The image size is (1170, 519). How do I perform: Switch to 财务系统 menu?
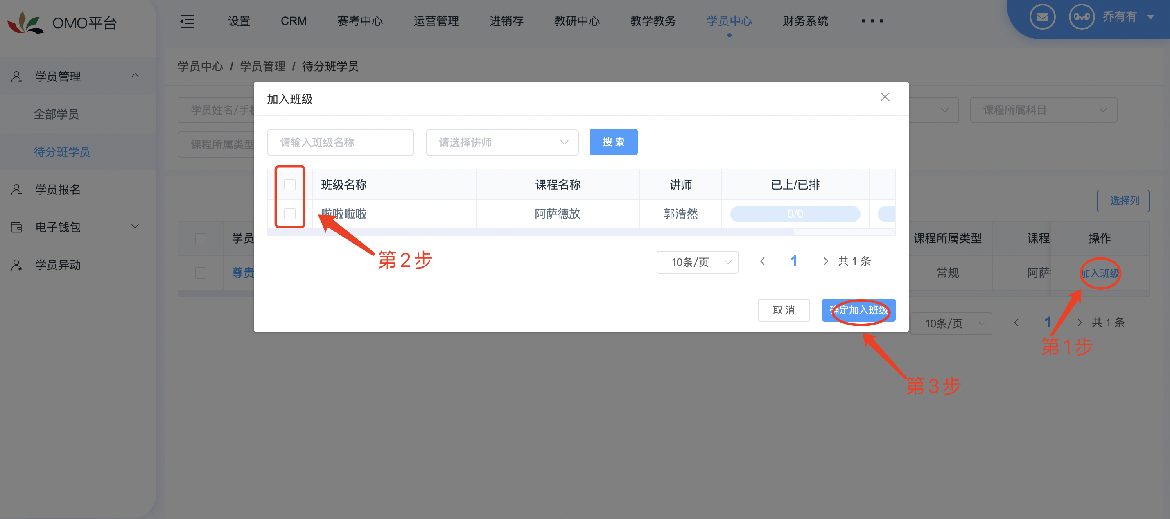click(x=805, y=21)
